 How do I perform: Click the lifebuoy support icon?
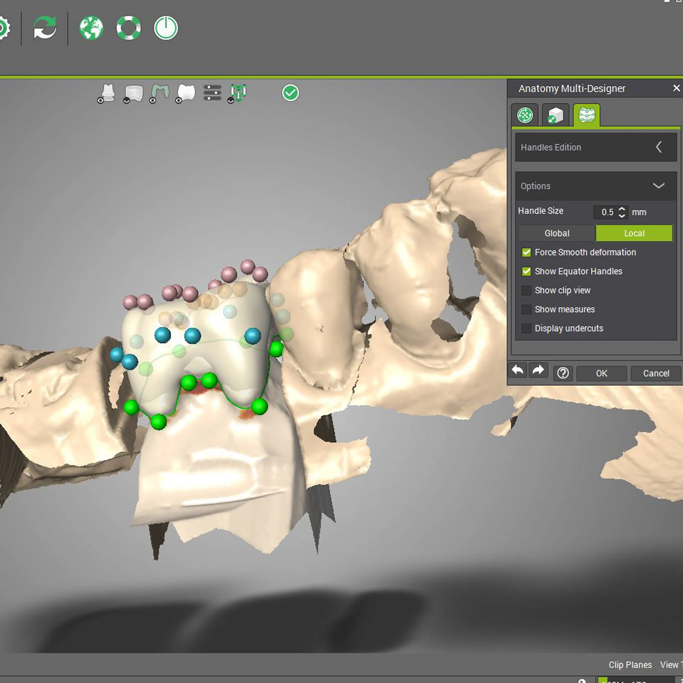pyautogui.click(x=129, y=28)
